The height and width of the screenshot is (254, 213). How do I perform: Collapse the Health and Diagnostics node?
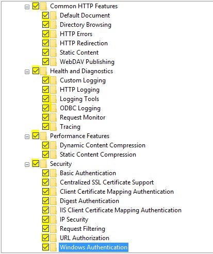coord(27,72)
